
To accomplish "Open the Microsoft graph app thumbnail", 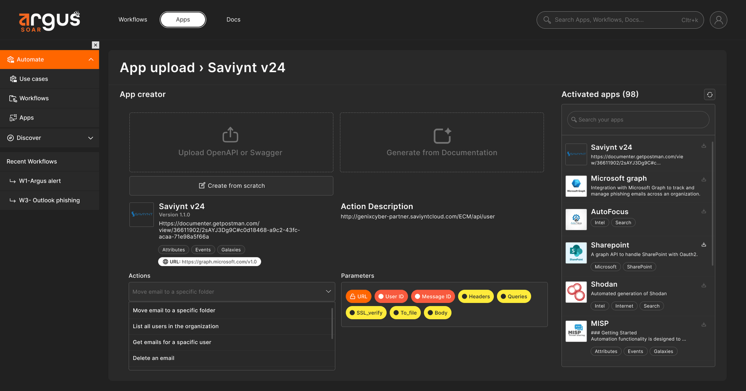I will [x=576, y=186].
